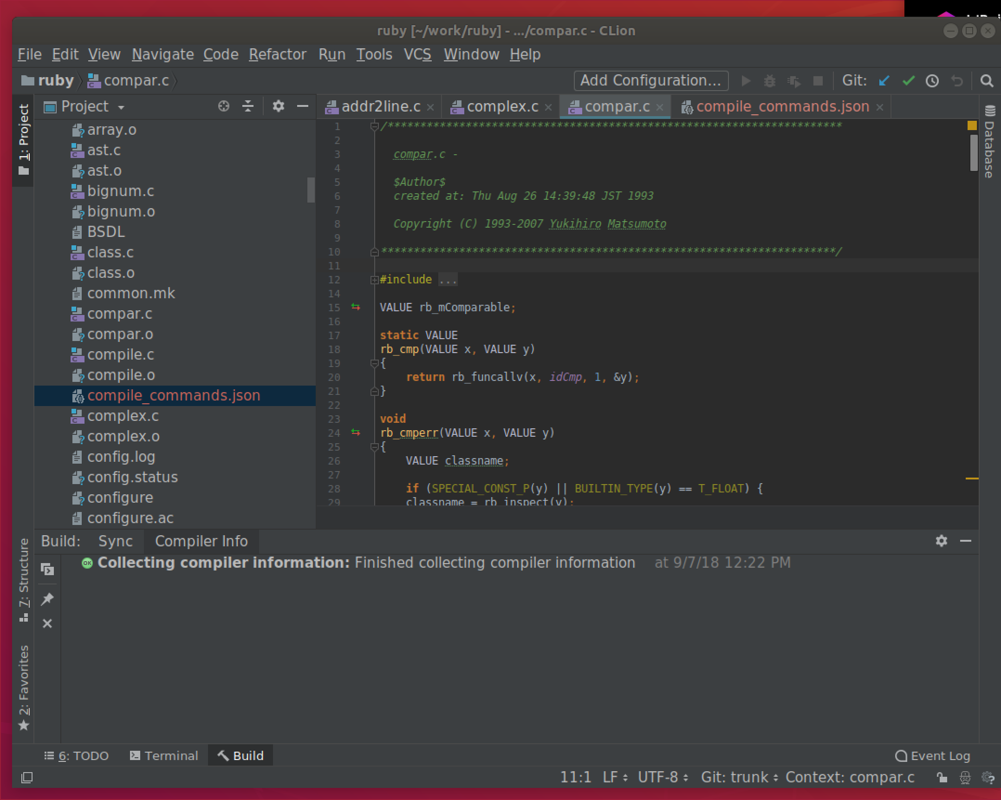Viewport: 1001px width, 800px height.
Task: Revert changes with the rollback arrow icon
Action: click(x=956, y=80)
